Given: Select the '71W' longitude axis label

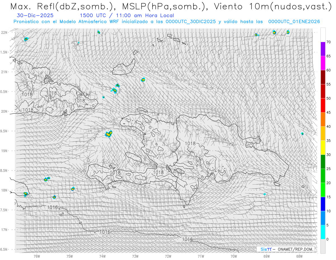Looking at the screenshot, I should (201, 256).
